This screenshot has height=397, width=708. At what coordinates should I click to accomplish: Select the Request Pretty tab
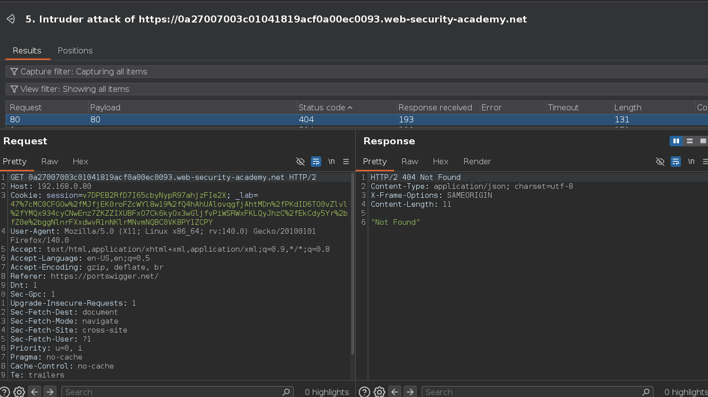[x=14, y=161]
